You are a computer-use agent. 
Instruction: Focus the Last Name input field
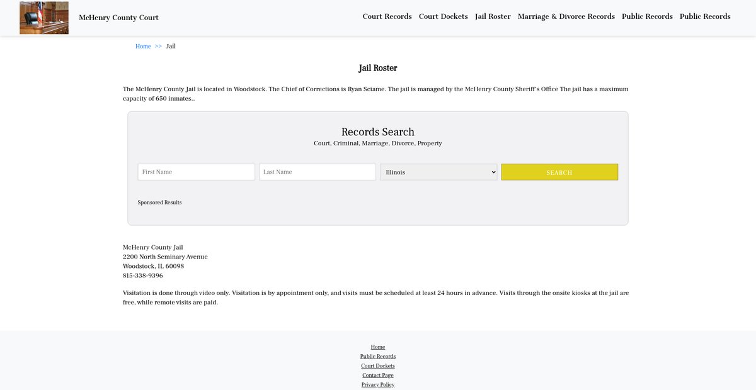pyautogui.click(x=317, y=172)
